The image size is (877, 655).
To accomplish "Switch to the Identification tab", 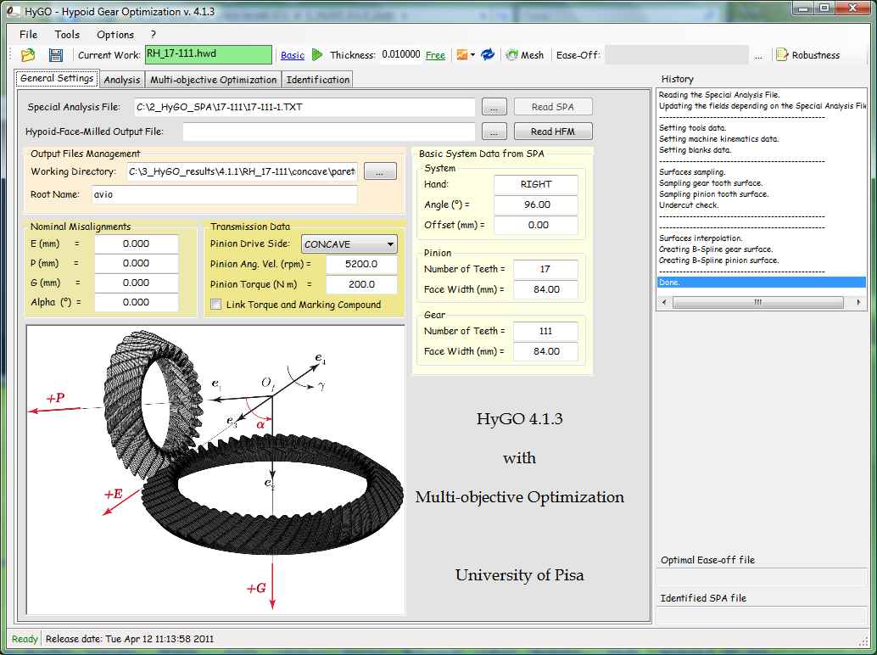I will click(318, 80).
